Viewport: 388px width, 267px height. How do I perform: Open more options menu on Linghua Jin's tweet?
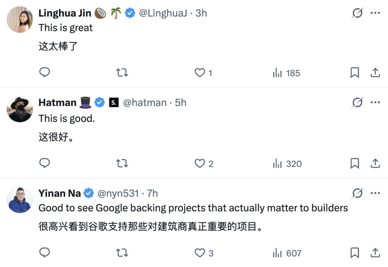pyautogui.click(x=375, y=13)
